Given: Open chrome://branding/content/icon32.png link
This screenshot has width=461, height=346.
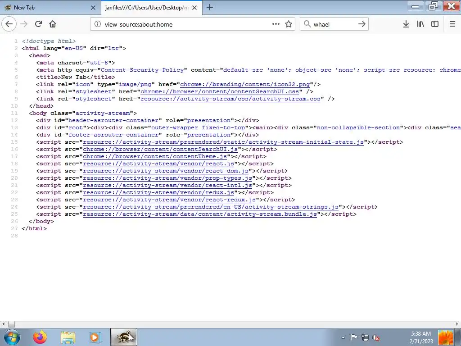Looking at the screenshot, I should (245, 84).
